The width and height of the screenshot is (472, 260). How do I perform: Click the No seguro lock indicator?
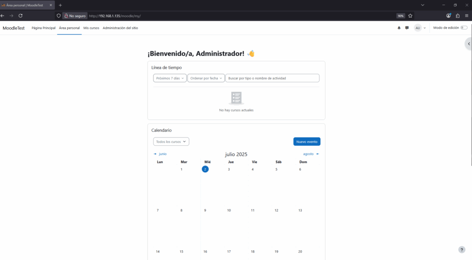[x=75, y=16]
